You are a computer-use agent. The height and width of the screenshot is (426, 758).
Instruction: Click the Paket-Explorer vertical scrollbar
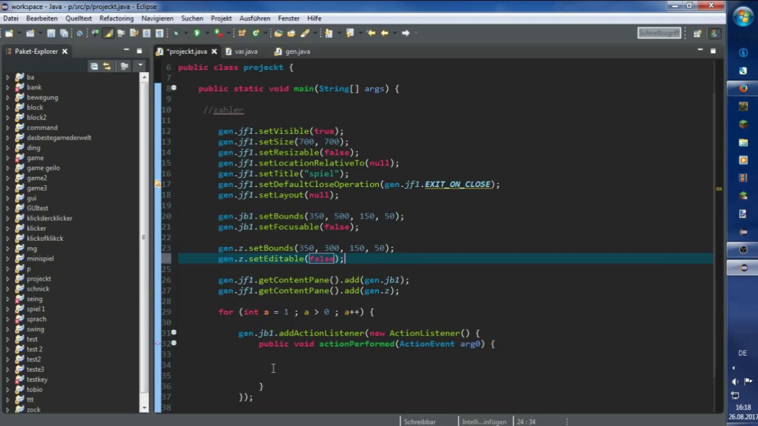[x=144, y=237]
